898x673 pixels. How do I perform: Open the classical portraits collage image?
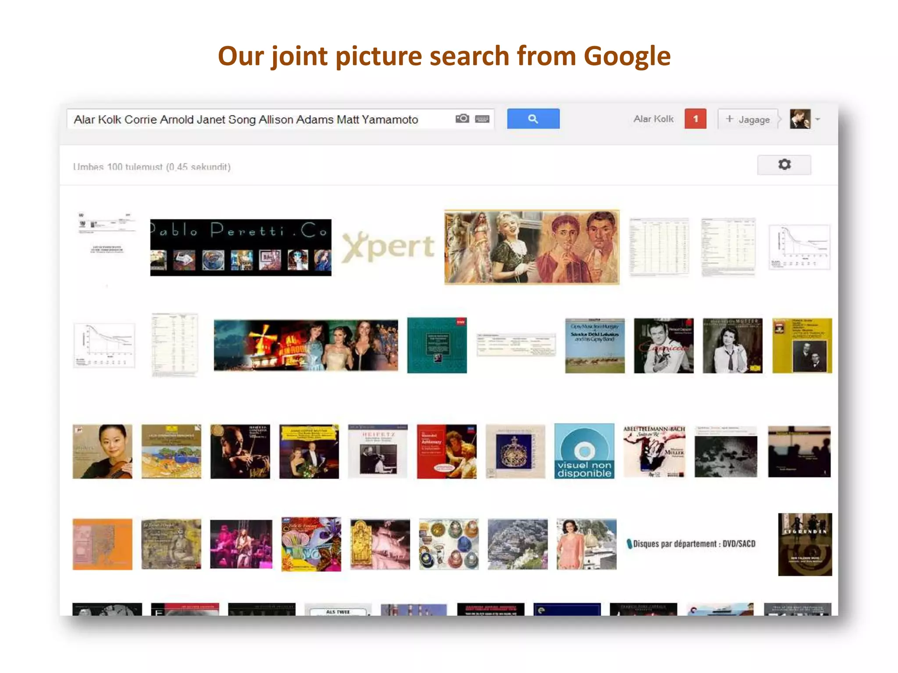click(x=531, y=247)
